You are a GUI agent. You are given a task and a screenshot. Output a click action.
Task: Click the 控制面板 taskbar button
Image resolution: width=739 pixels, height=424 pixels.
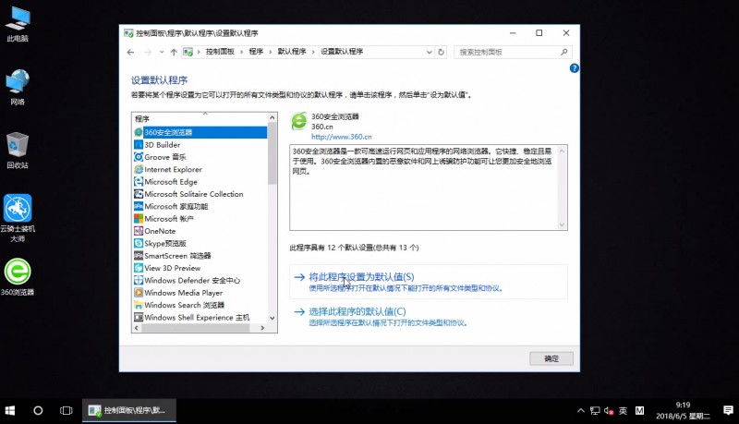tap(129, 410)
